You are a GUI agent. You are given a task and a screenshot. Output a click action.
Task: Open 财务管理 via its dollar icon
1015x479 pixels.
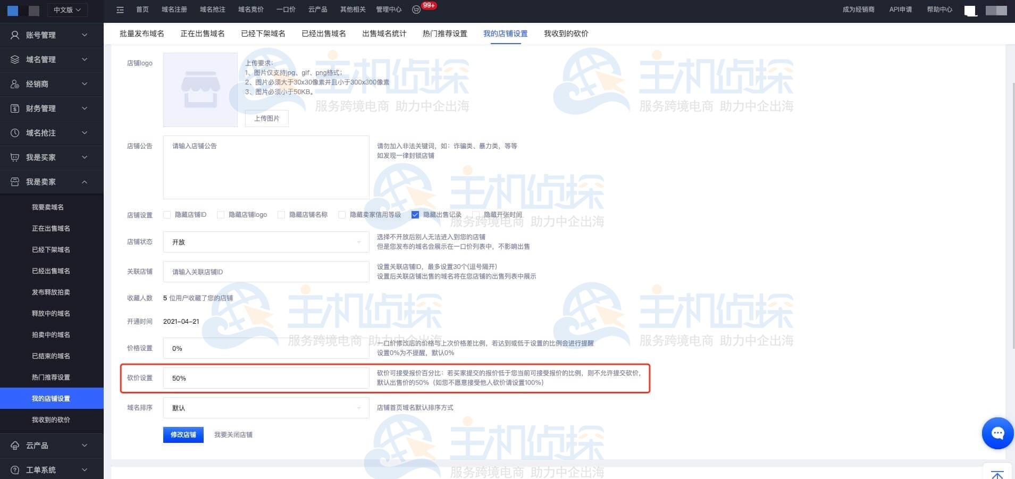pos(14,108)
